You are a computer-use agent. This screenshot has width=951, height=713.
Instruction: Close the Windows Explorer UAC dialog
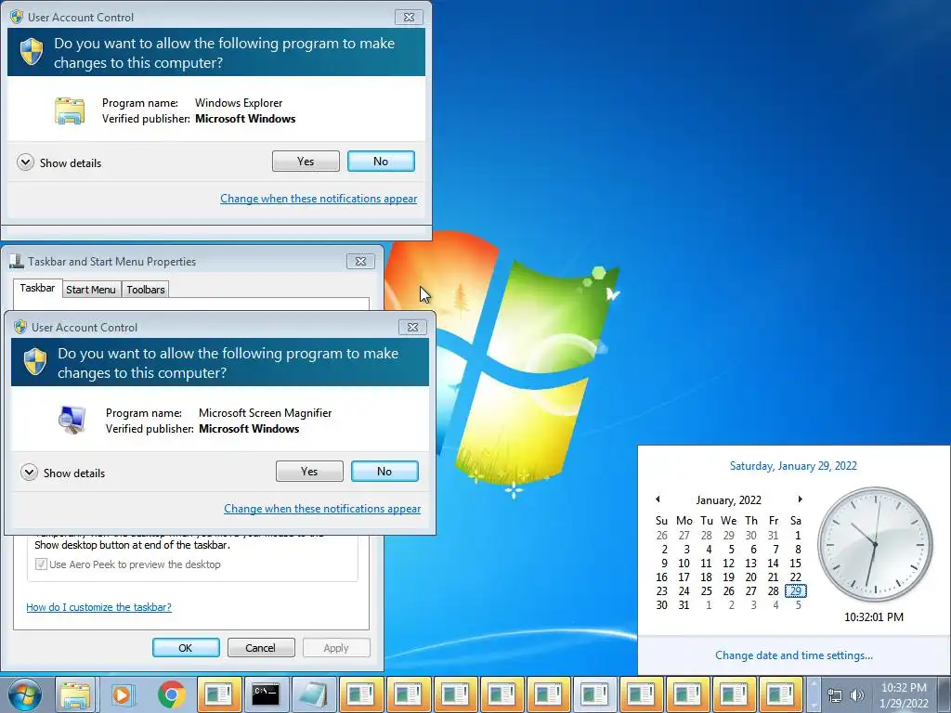[409, 17]
